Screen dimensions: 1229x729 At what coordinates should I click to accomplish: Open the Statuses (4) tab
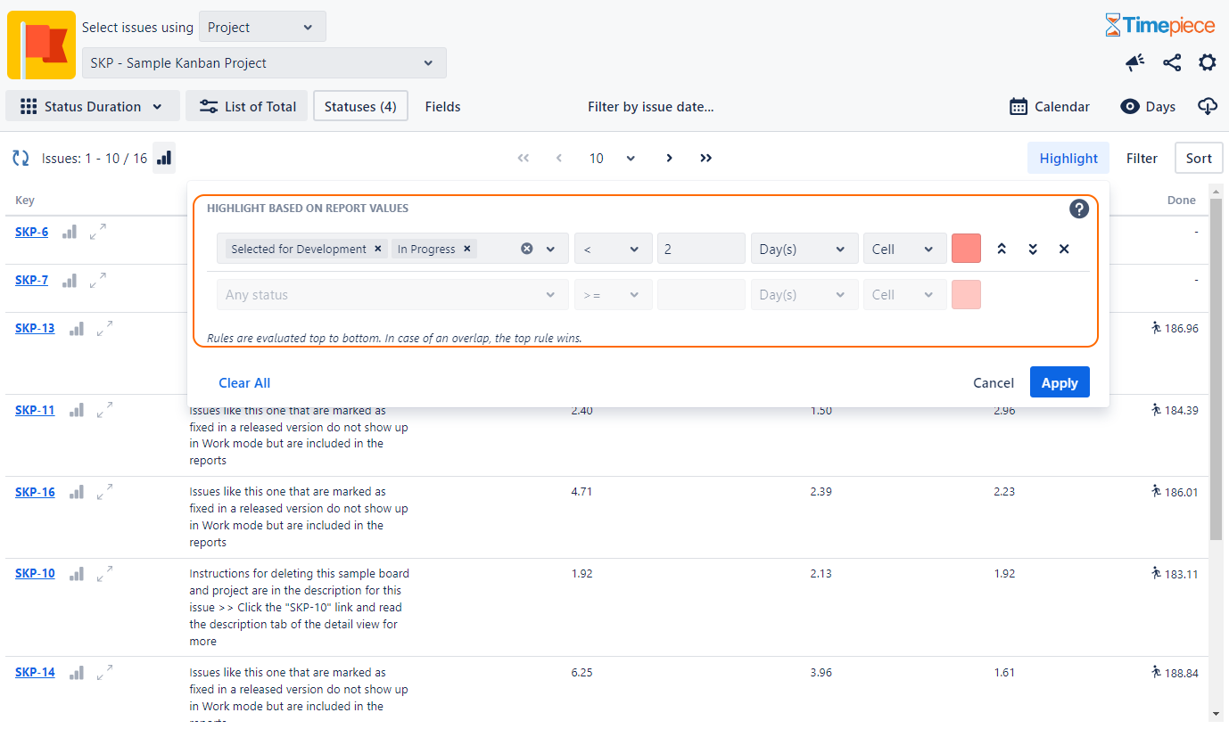(x=360, y=107)
